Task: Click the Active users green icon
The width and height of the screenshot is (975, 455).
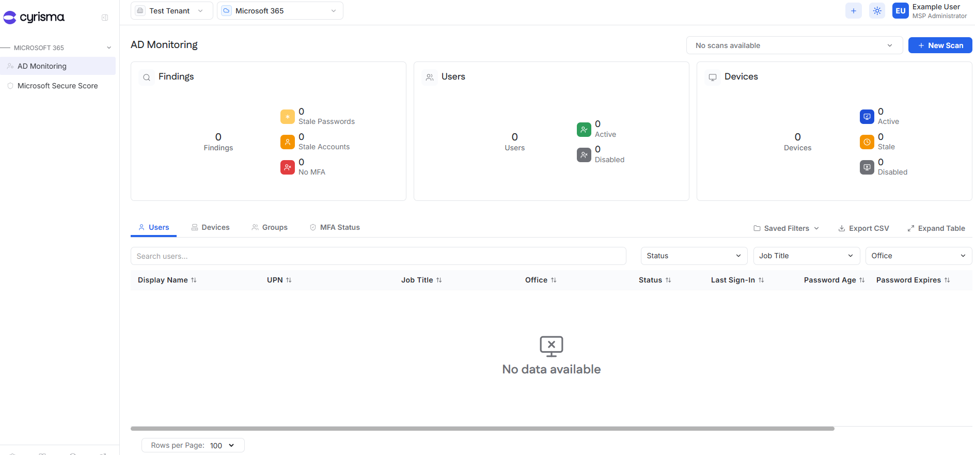Action: (584, 130)
